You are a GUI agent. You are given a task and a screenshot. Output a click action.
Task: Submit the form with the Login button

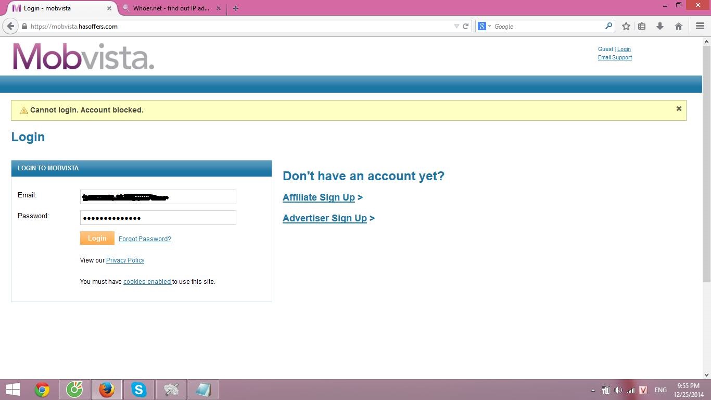(97, 238)
